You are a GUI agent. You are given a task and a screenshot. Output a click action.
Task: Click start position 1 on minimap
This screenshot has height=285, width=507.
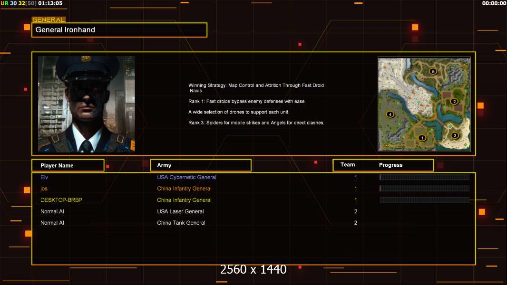(x=422, y=138)
